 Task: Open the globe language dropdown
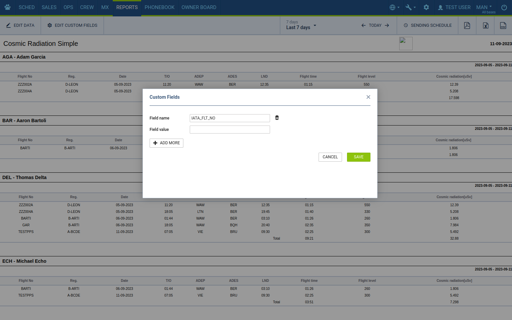pyautogui.click(x=395, y=7)
